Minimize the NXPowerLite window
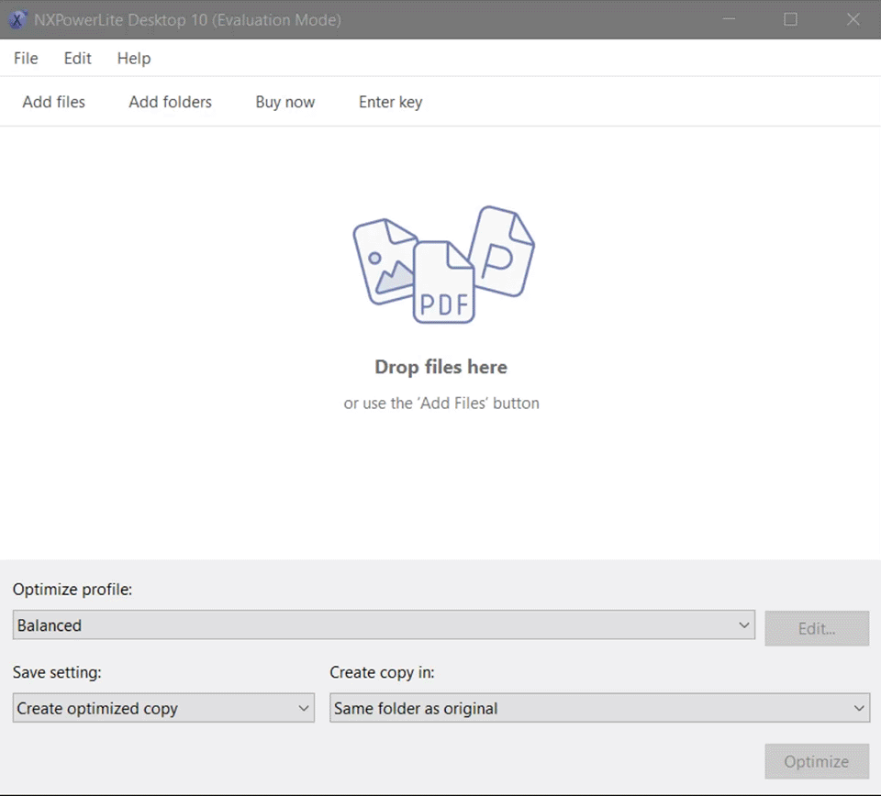Screen dimensions: 881x796 tap(729, 19)
